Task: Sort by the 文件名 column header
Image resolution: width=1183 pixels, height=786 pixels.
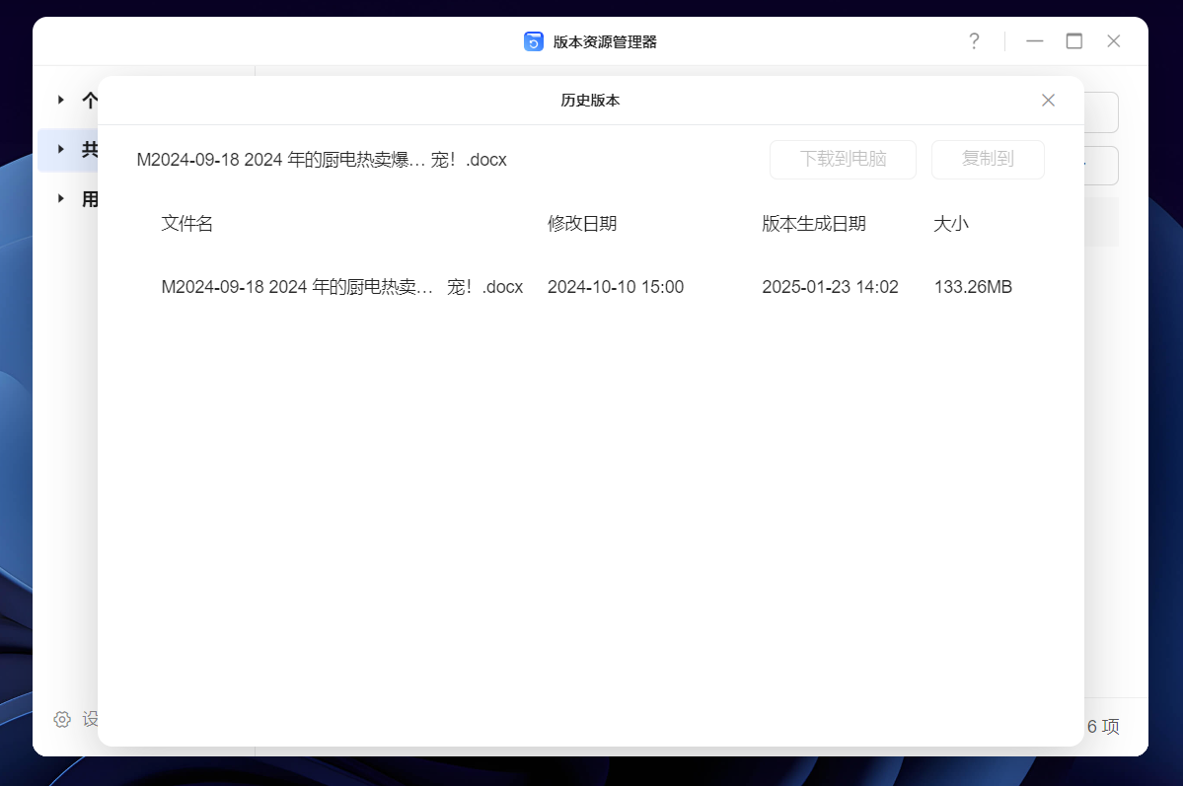Action: pos(187,224)
